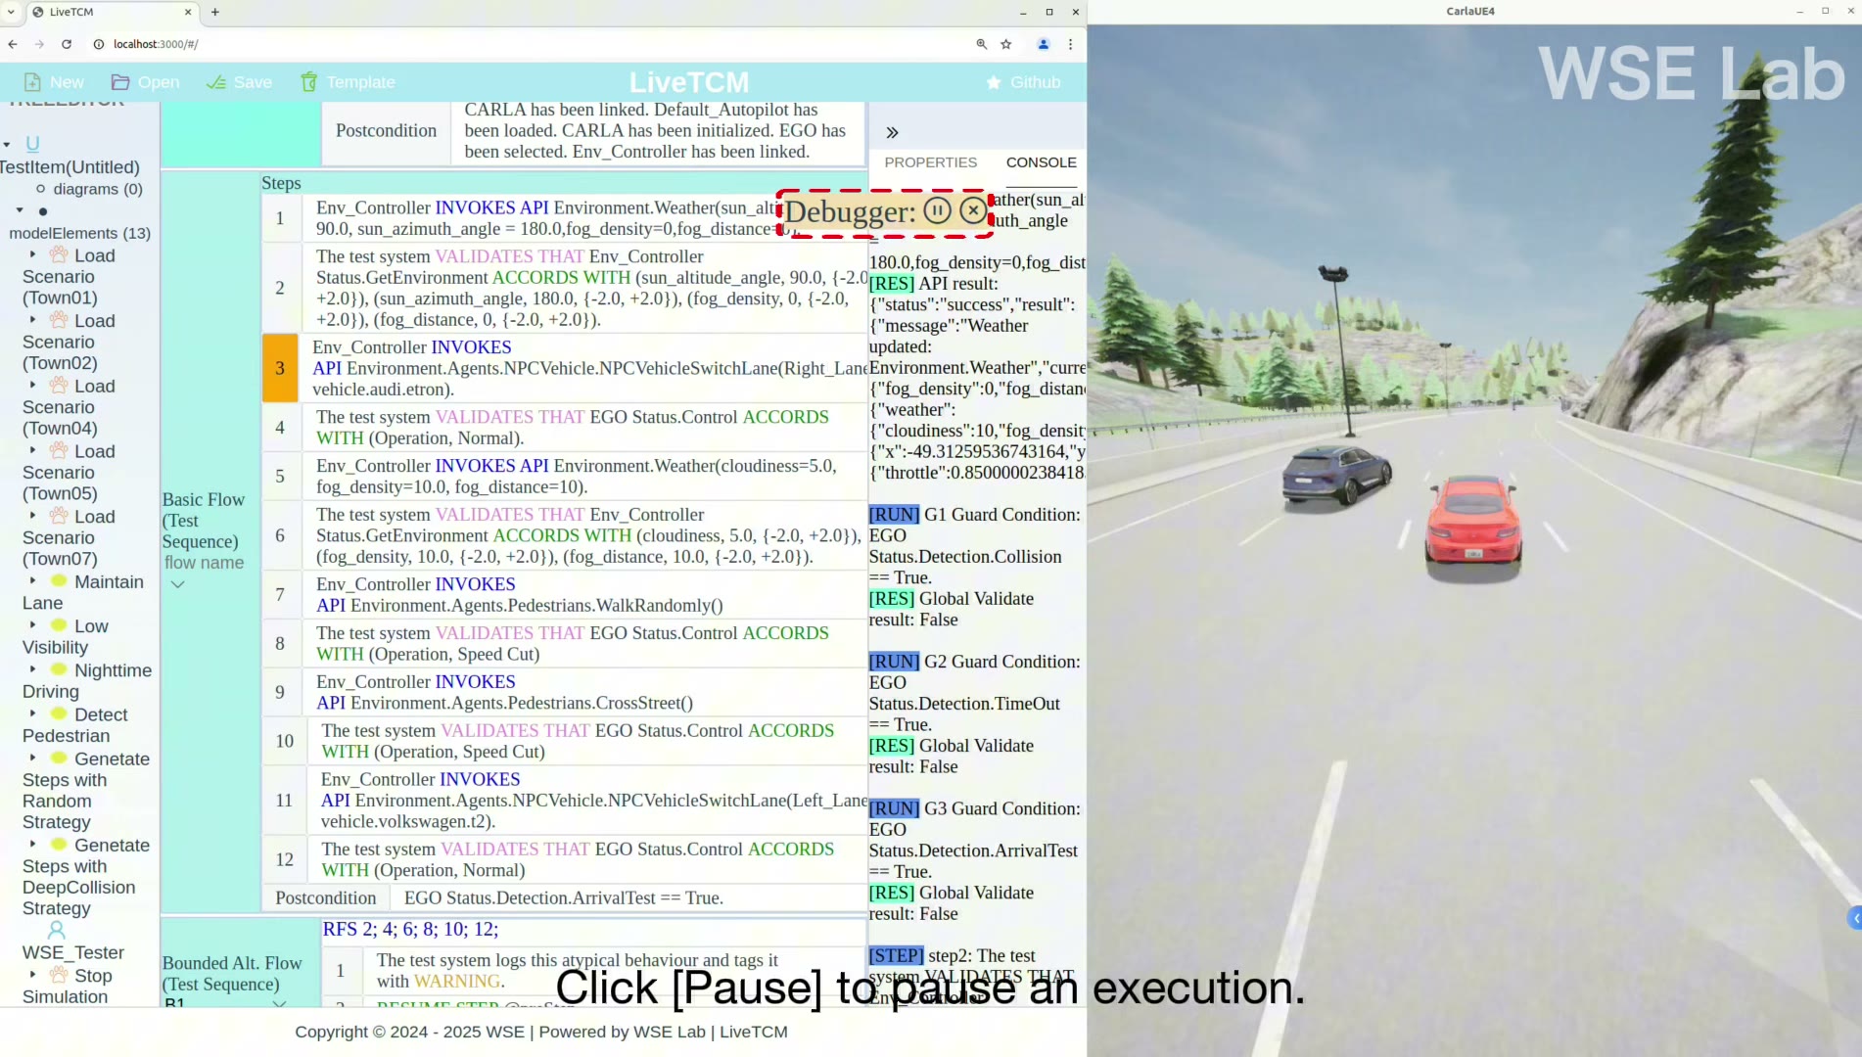Click the browser forward arrow
The width and height of the screenshot is (1862, 1057).
pyautogui.click(x=39, y=44)
